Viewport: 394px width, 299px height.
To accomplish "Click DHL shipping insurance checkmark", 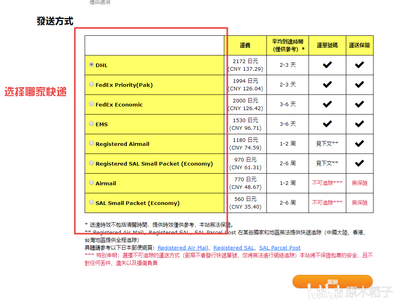I will click(359, 65).
